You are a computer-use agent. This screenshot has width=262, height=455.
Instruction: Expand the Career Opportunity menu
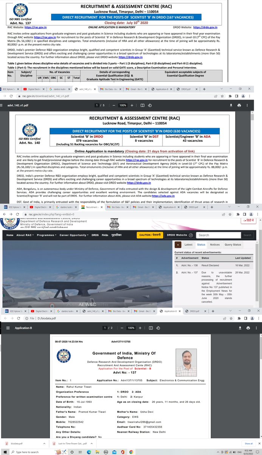(74, 235)
